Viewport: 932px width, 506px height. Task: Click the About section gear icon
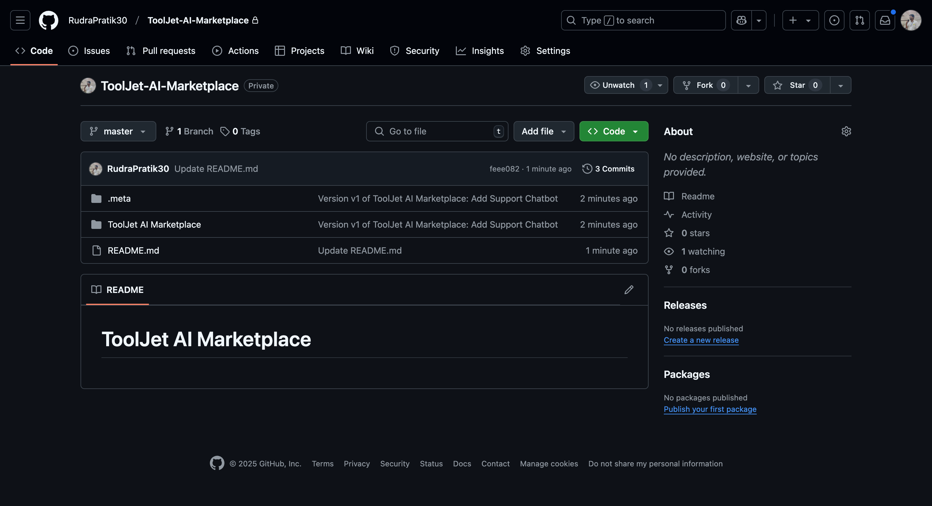coord(846,131)
